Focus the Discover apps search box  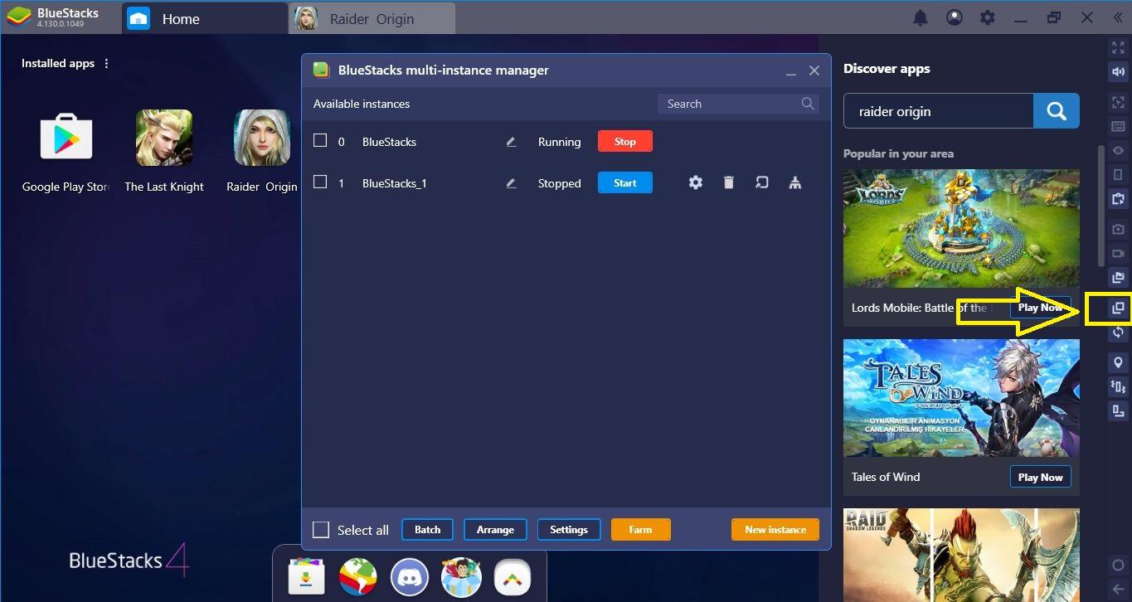coord(939,111)
